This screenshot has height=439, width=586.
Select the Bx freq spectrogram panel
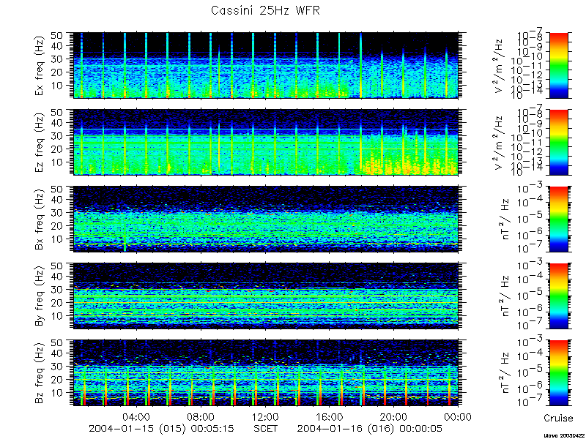(266, 219)
